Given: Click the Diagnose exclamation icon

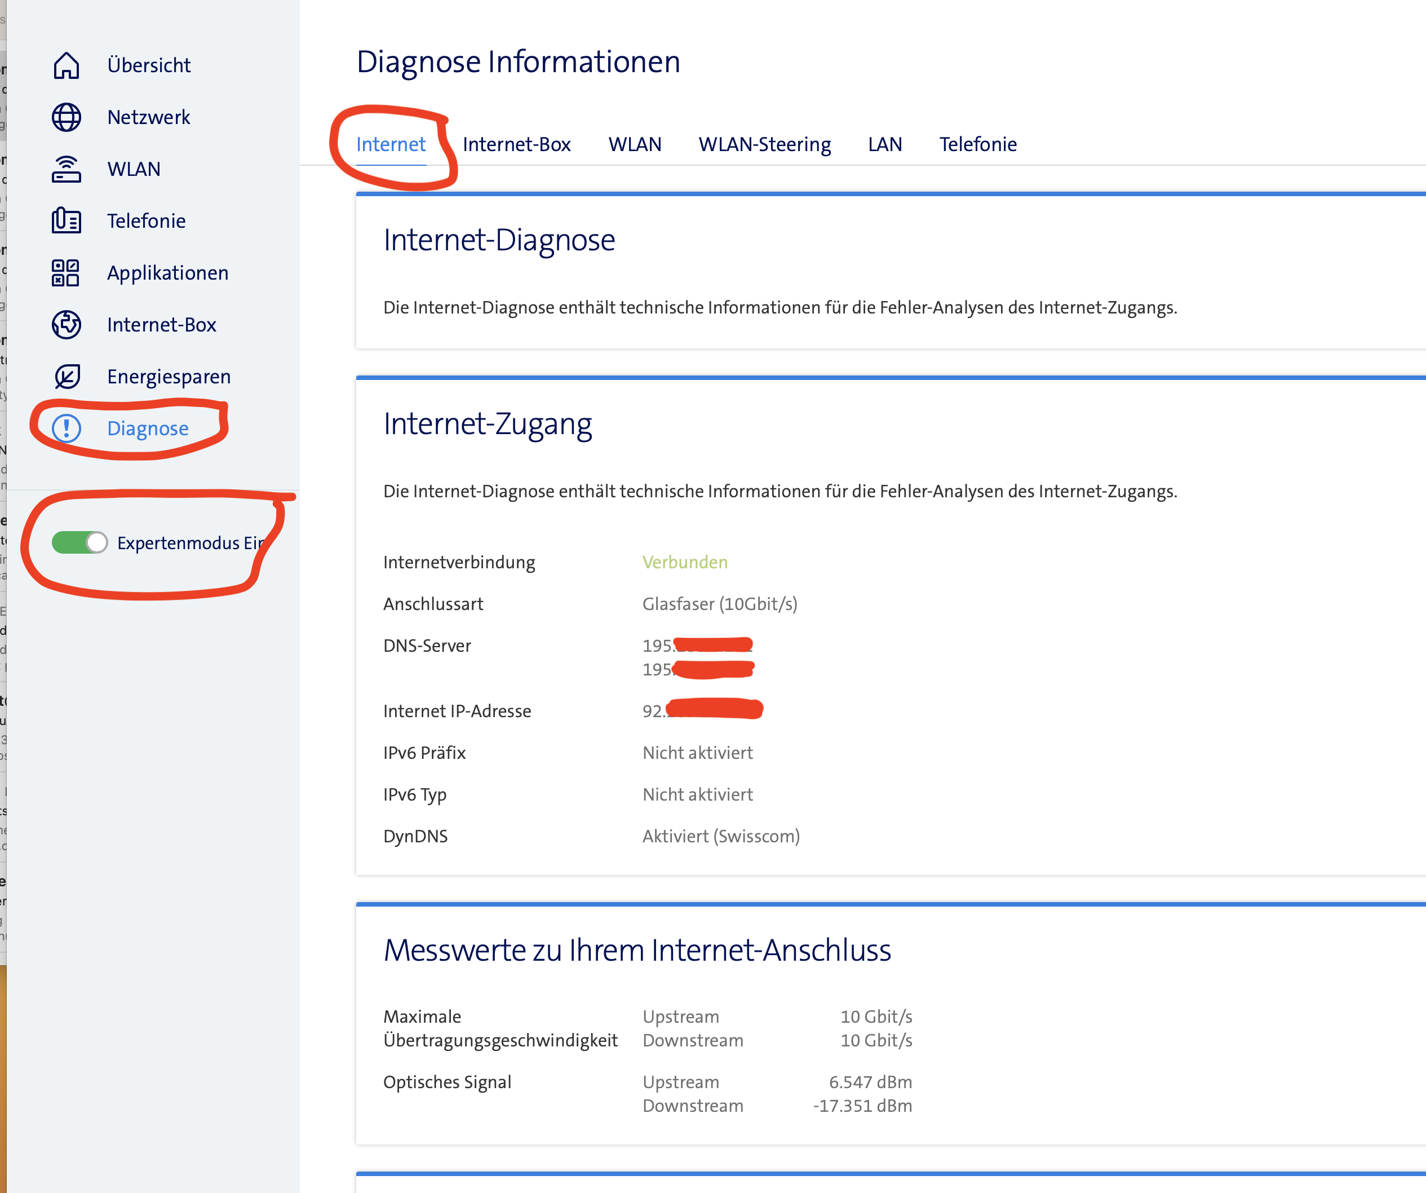Looking at the screenshot, I should pos(66,428).
